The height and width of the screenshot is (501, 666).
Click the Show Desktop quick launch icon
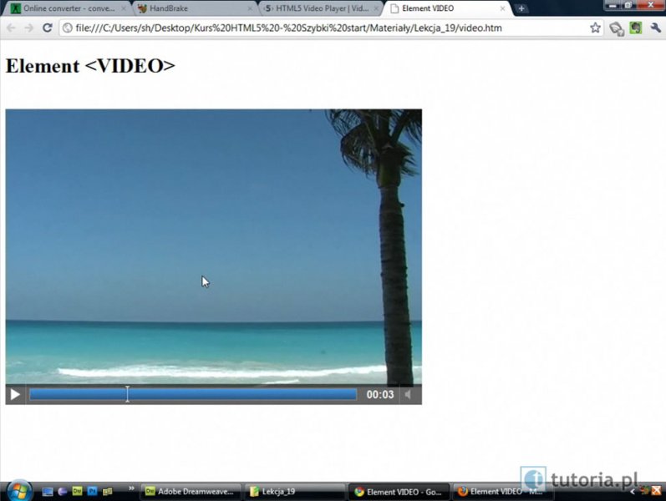pos(48,492)
